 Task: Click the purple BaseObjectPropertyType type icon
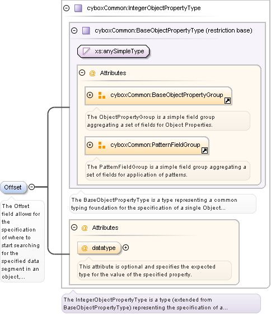tap(86, 30)
